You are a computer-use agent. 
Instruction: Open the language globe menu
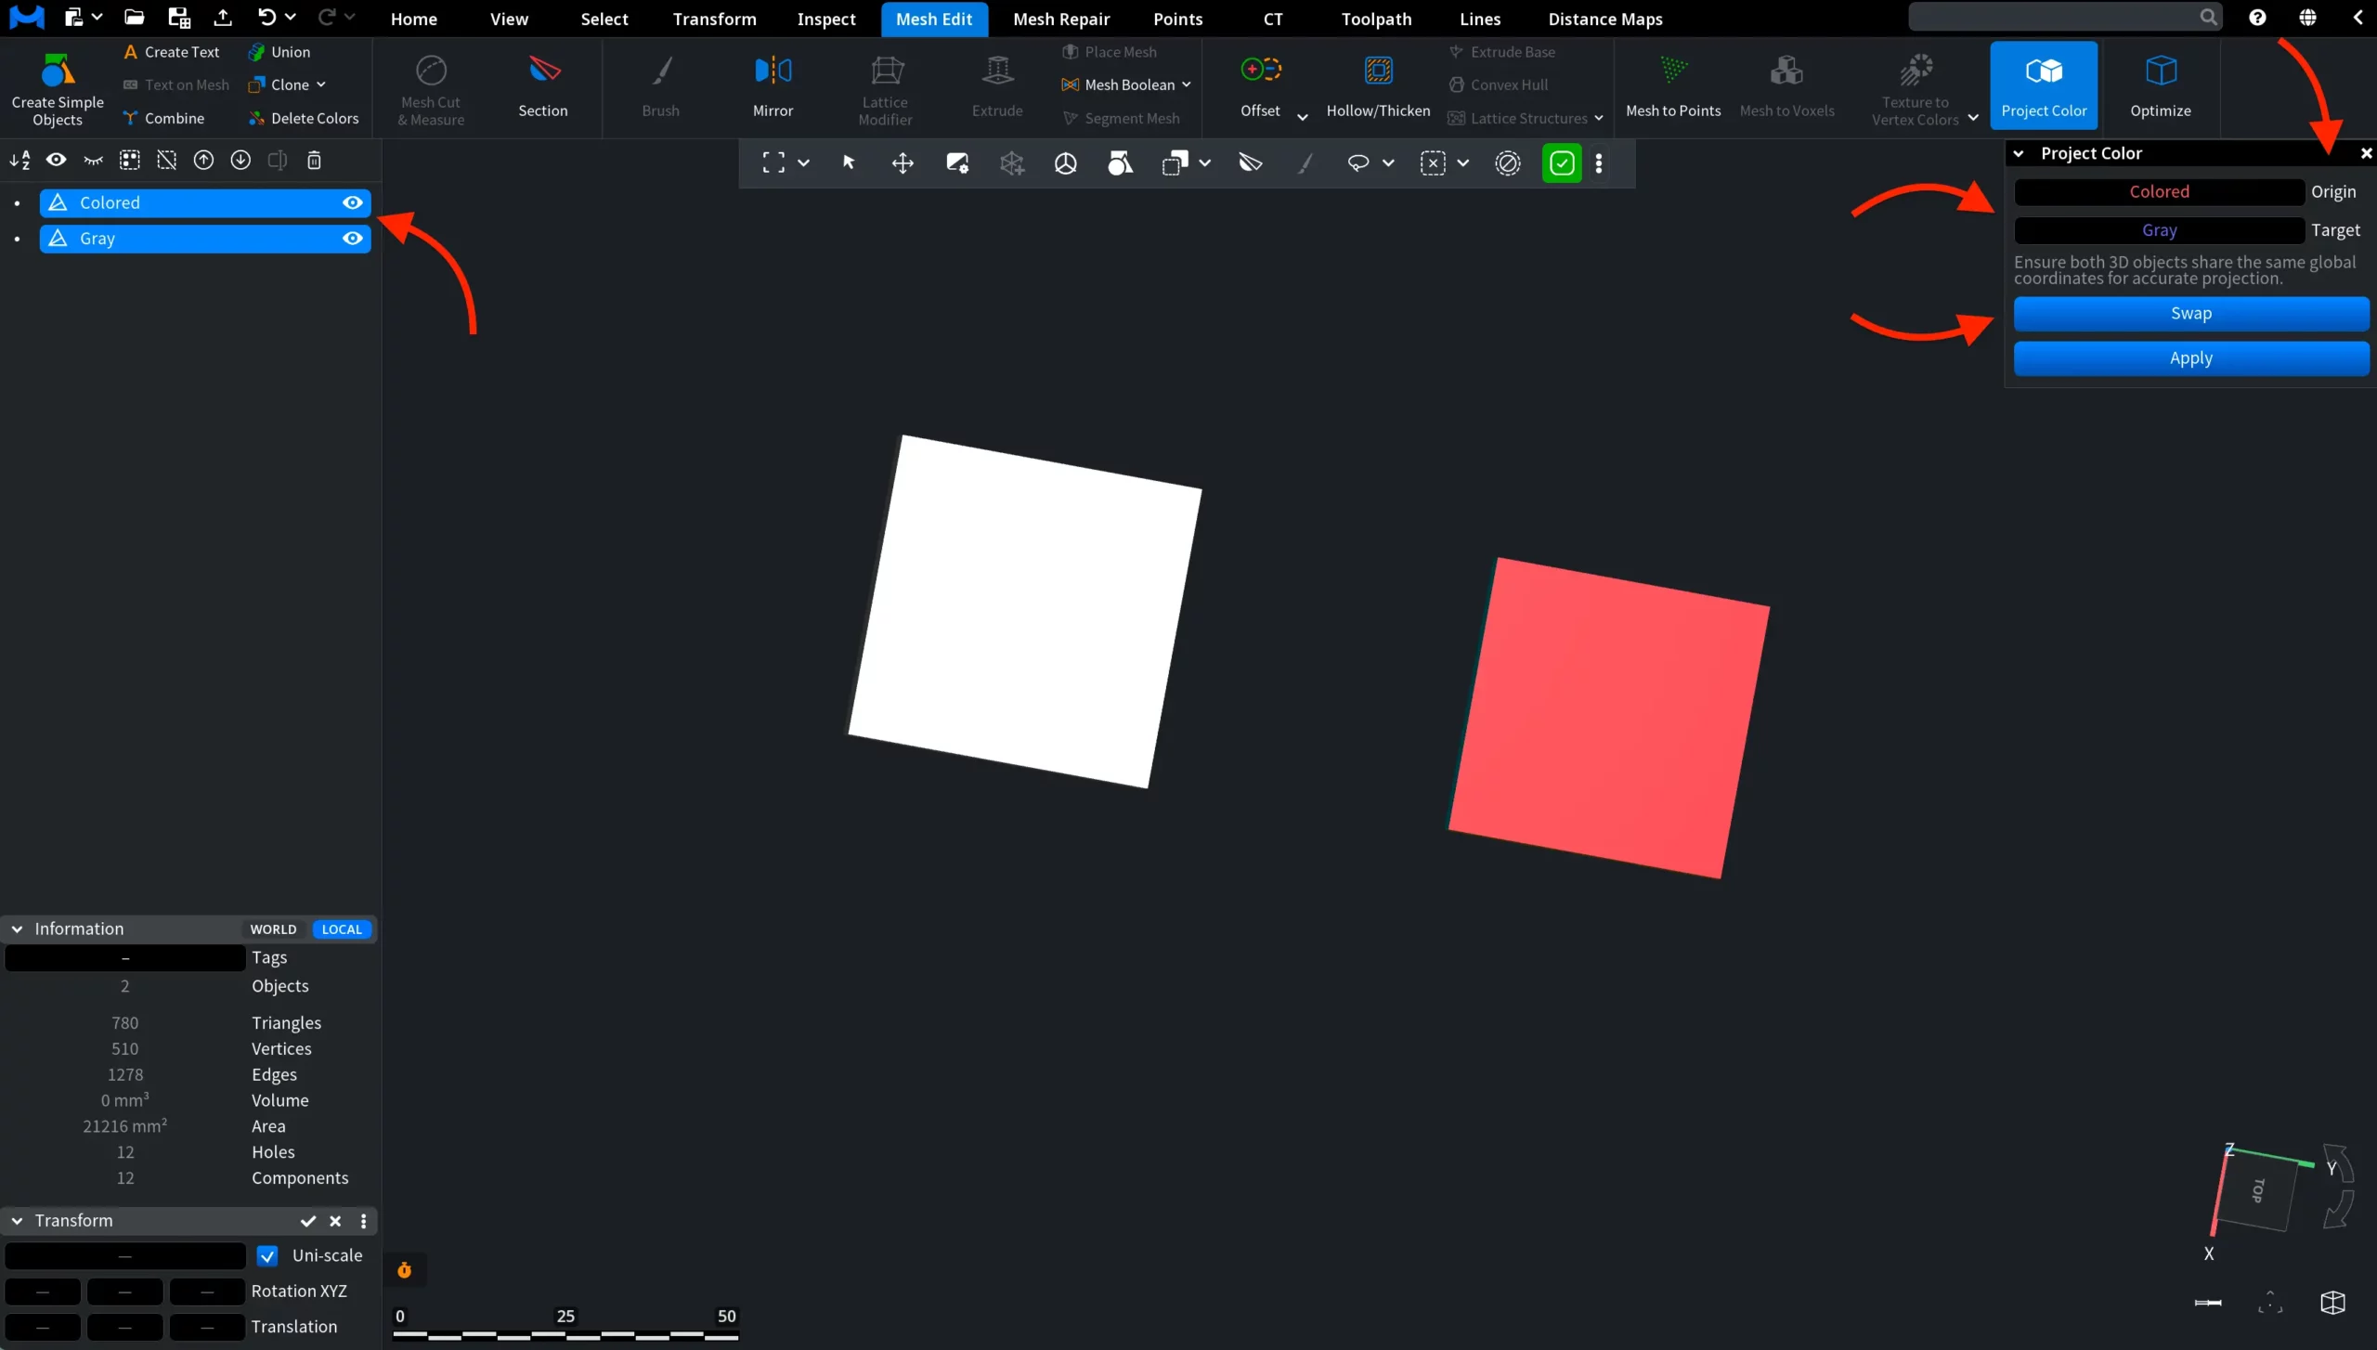(x=2307, y=17)
